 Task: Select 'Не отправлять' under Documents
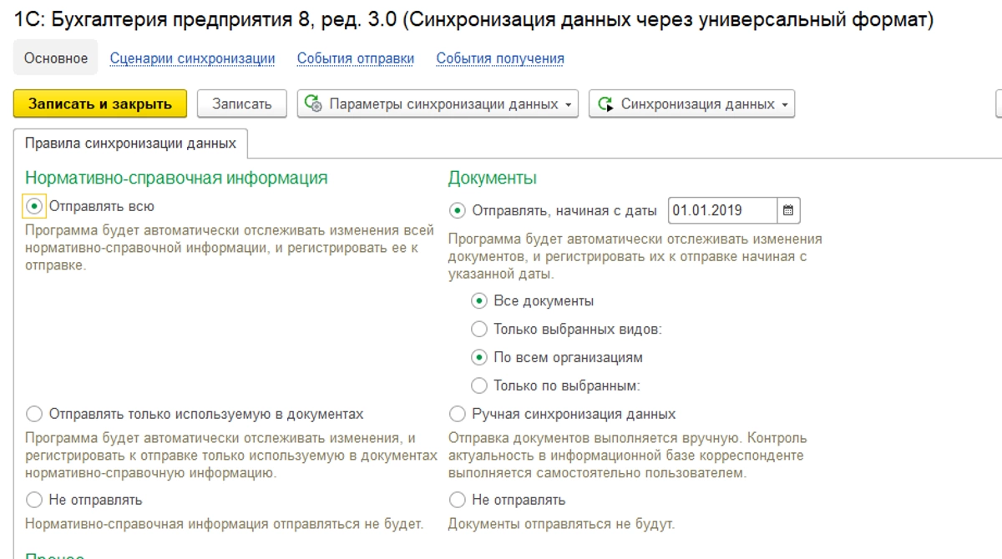458,500
